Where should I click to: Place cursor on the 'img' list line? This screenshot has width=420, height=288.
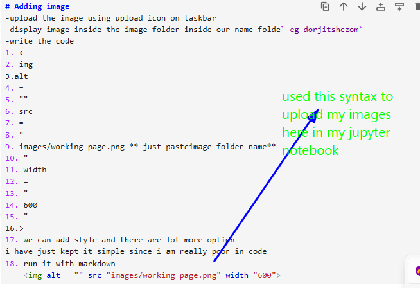pos(26,64)
